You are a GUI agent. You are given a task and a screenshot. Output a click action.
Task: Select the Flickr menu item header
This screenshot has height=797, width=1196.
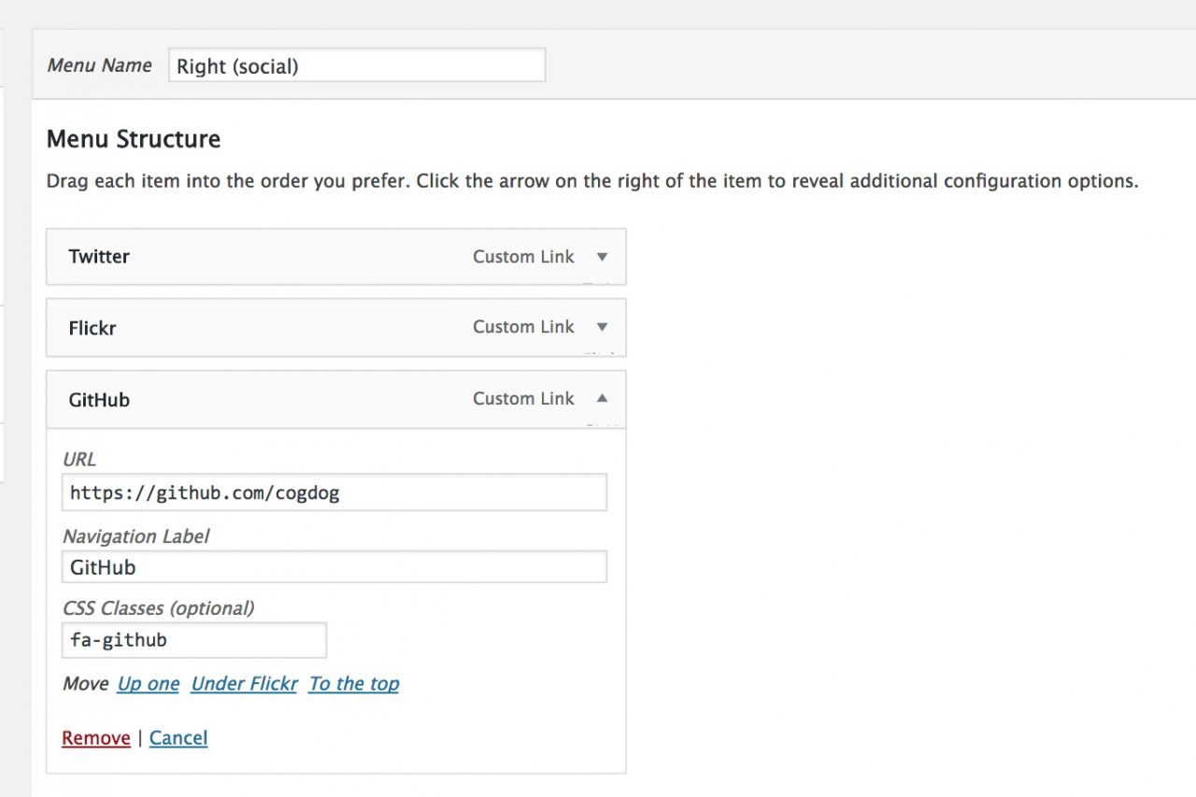[92, 328]
